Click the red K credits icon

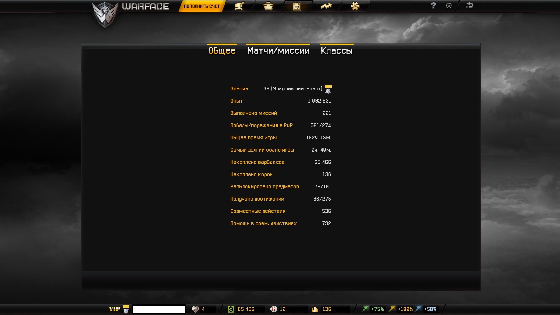(274, 309)
